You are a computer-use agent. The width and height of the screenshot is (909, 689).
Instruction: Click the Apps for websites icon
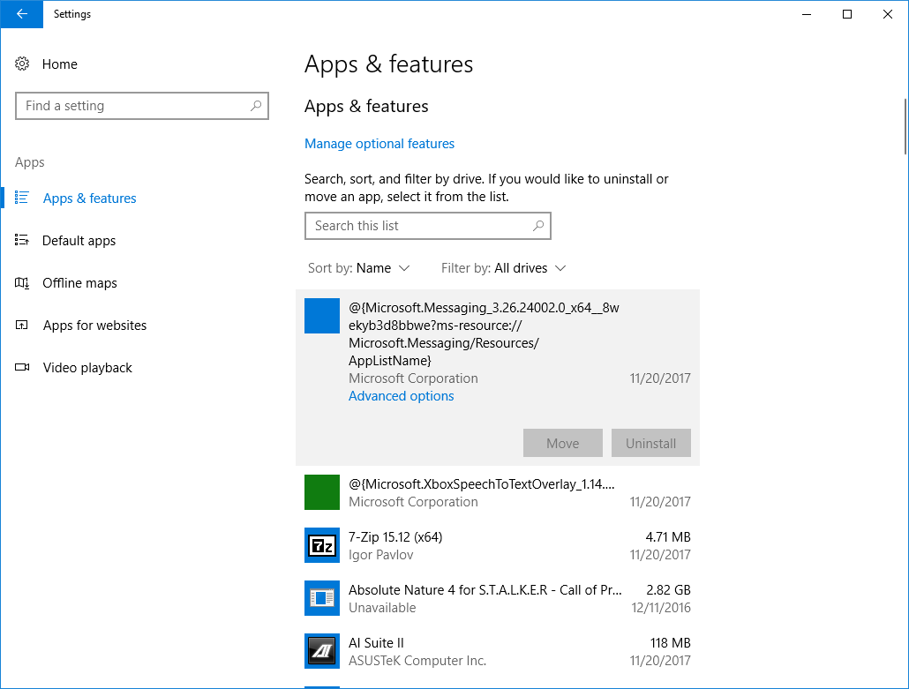pos(22,325)
